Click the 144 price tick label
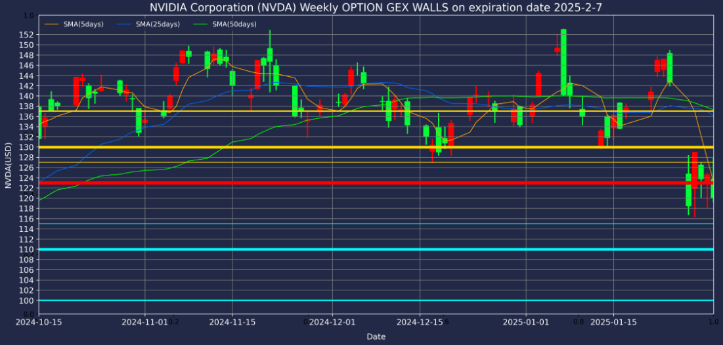Image resolution: width=723 pixels, height=345 pixels. click(x=27, y=76)
